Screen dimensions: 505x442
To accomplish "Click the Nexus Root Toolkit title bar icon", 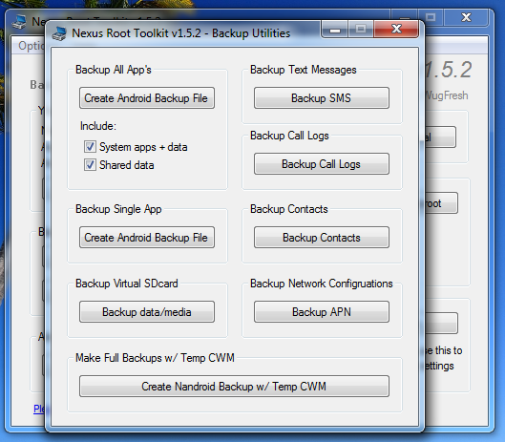I will click(x=59, y=33).
